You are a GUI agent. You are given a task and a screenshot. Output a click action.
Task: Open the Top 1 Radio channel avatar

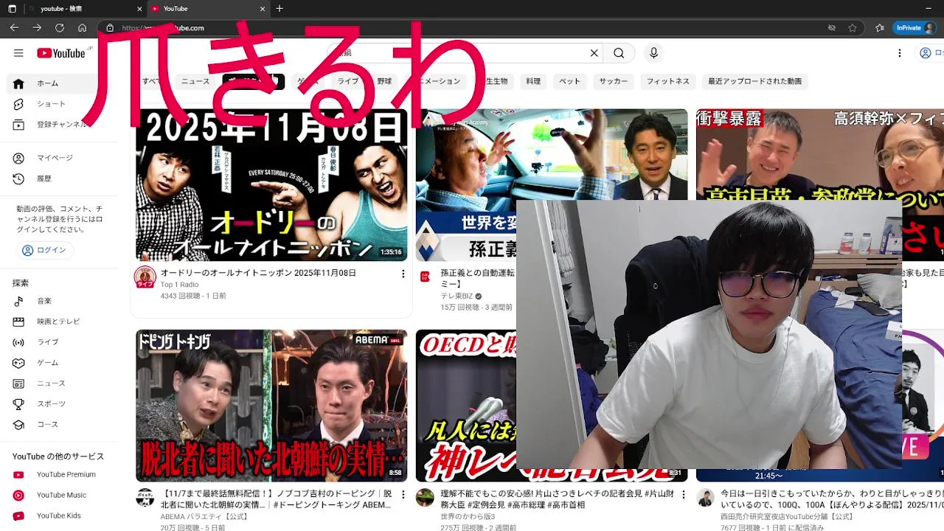tap(145, 277)
